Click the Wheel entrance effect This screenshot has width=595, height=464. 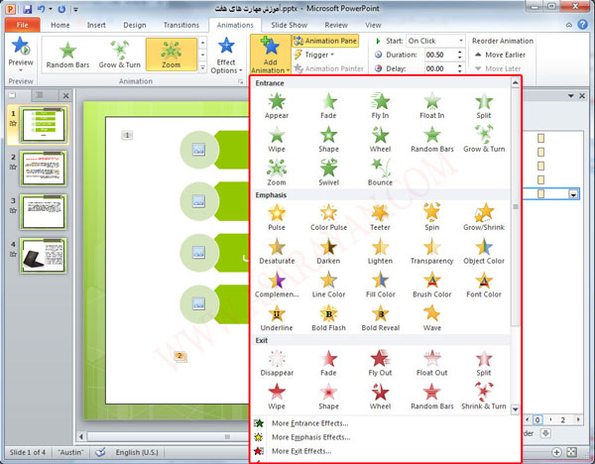[380, 139]
